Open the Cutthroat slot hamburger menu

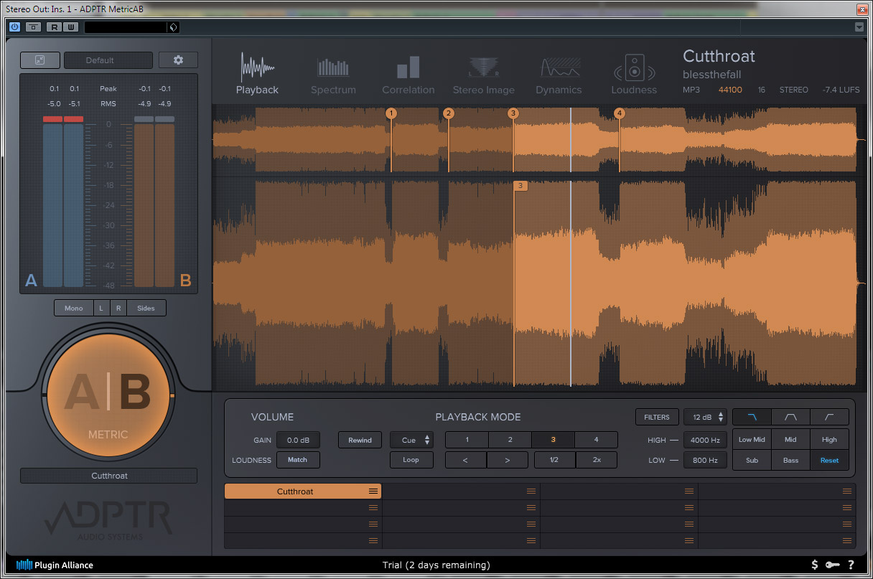(x=373, y=491)
